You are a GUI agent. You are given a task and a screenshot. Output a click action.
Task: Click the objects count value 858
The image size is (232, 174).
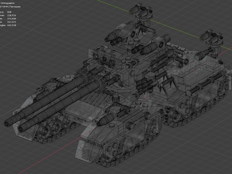[x=9, y=12]
